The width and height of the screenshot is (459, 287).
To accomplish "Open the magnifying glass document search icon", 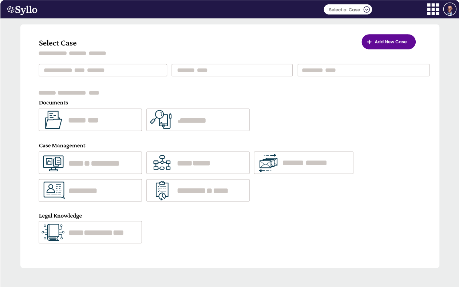I will tap(161, 120).
